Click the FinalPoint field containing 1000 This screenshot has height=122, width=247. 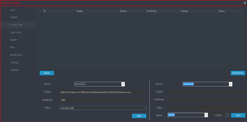pos(103,100)
